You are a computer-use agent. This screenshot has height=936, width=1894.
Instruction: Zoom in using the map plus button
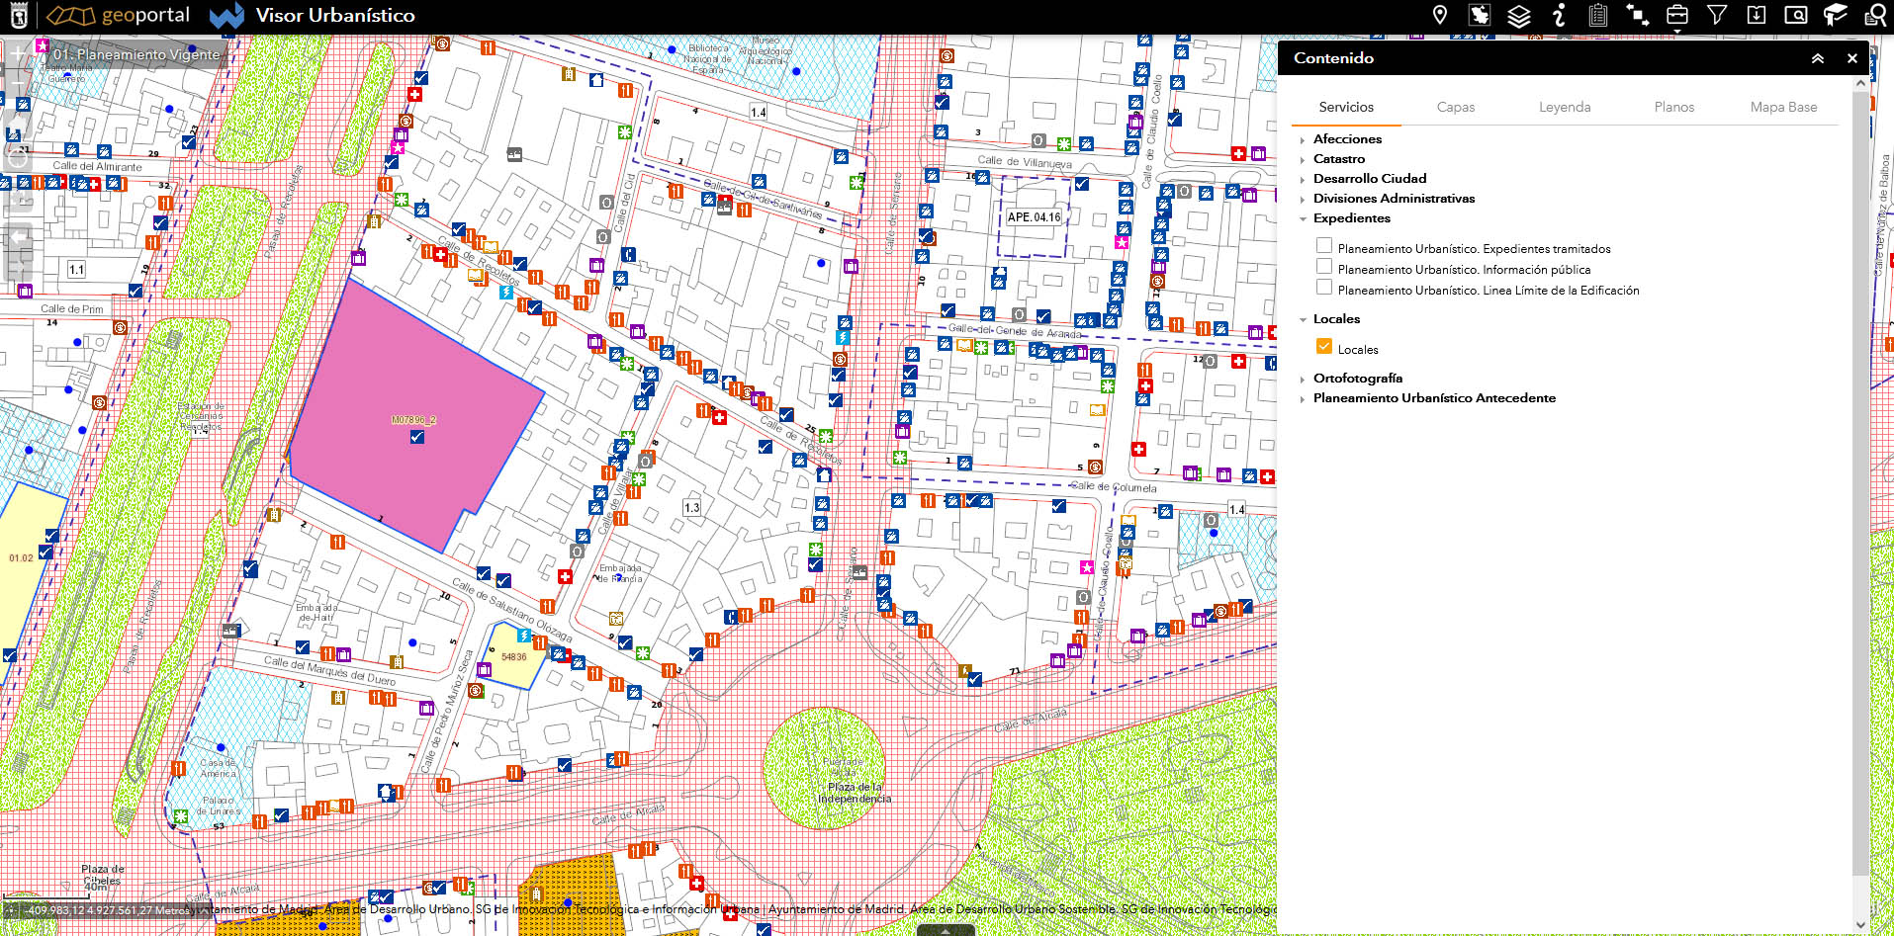point(18,53)
